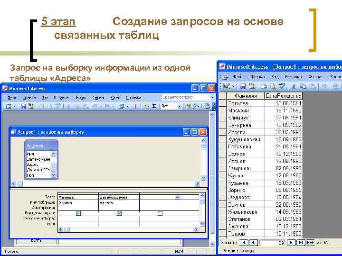Select the ДатаРожден field in Адреса list
Viewport: 342px width, 256px height.
[x=38, y=159]
